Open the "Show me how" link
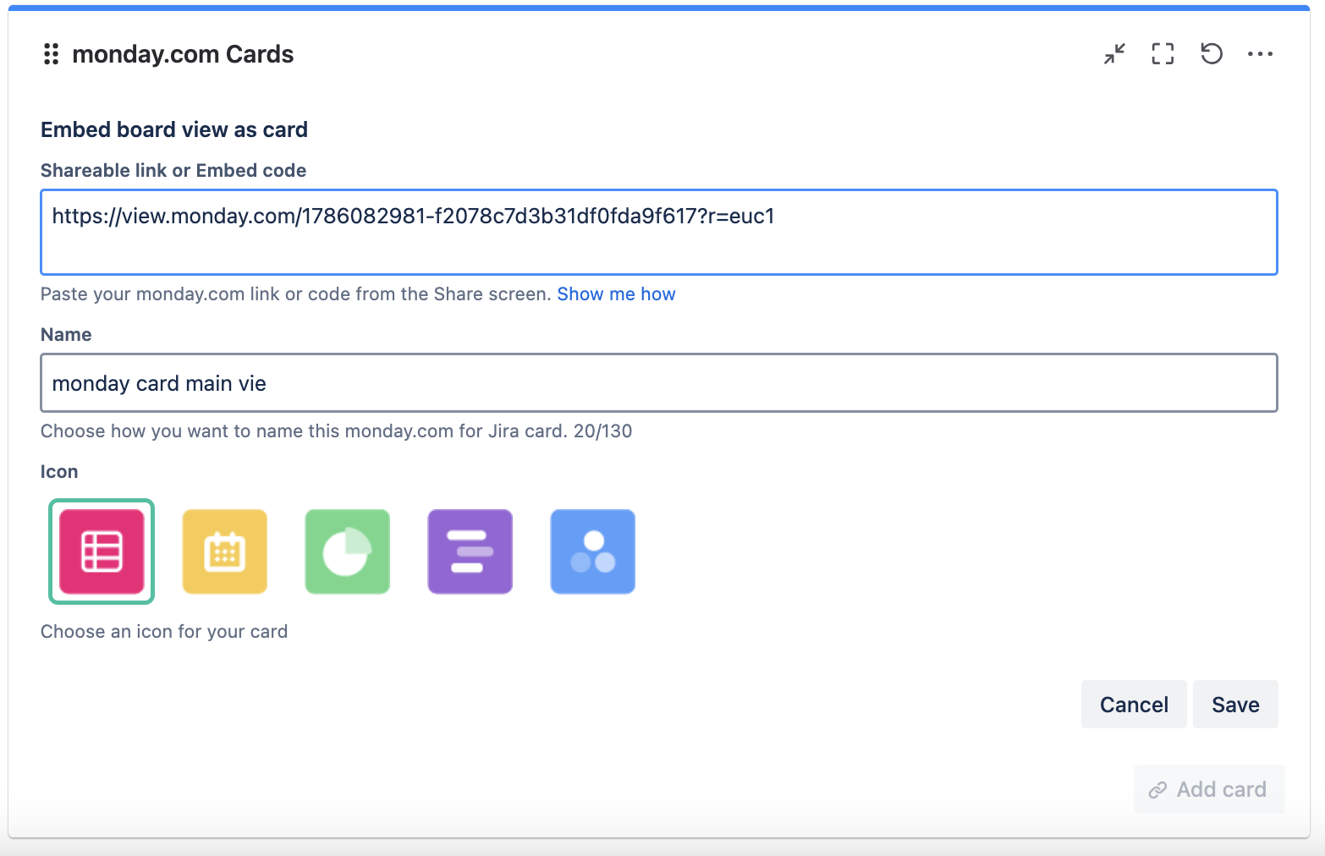The height and width of the screenshot is (856, 1325). (616, 294)
